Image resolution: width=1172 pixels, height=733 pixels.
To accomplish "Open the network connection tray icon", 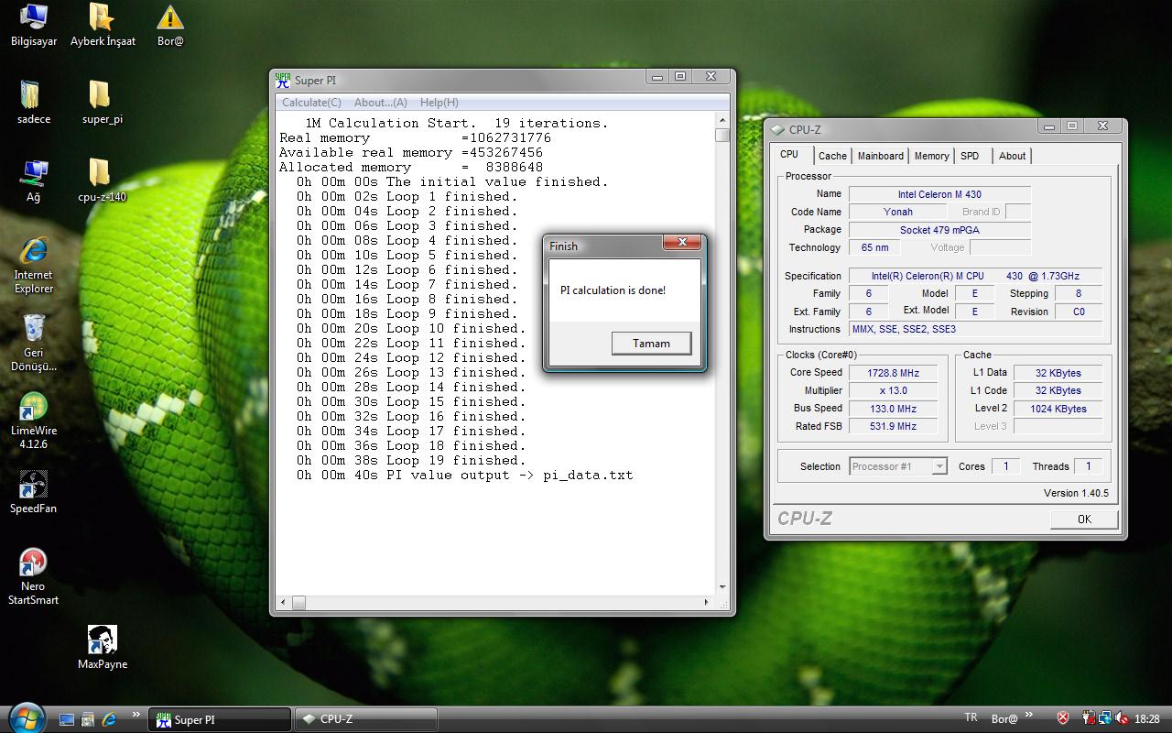I will (x=1105, y=719).
